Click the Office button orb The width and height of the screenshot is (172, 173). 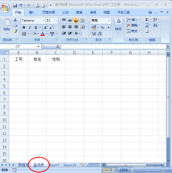(x=5, y=8)
